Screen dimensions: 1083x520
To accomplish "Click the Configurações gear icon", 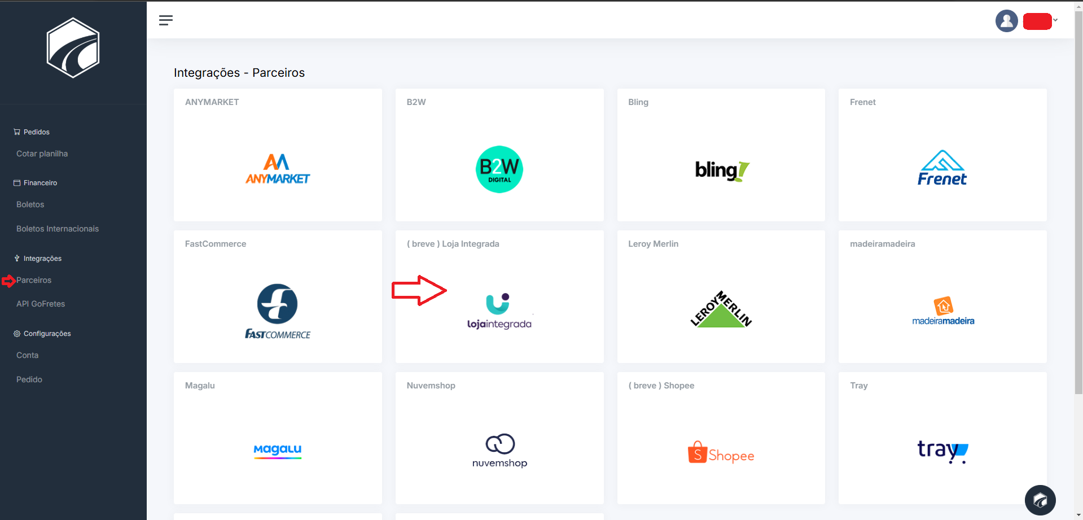I will click(x=17, y=334).
